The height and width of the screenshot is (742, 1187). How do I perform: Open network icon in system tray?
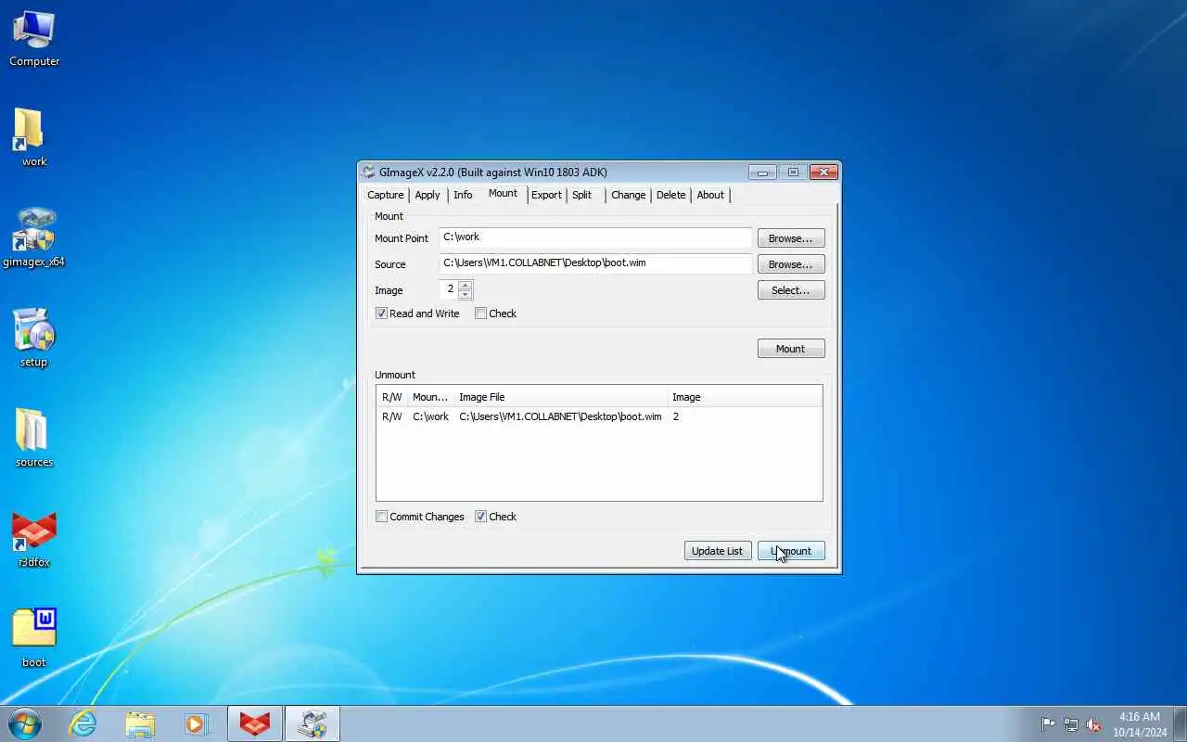pyautogui.click(x=1071, y=724)
